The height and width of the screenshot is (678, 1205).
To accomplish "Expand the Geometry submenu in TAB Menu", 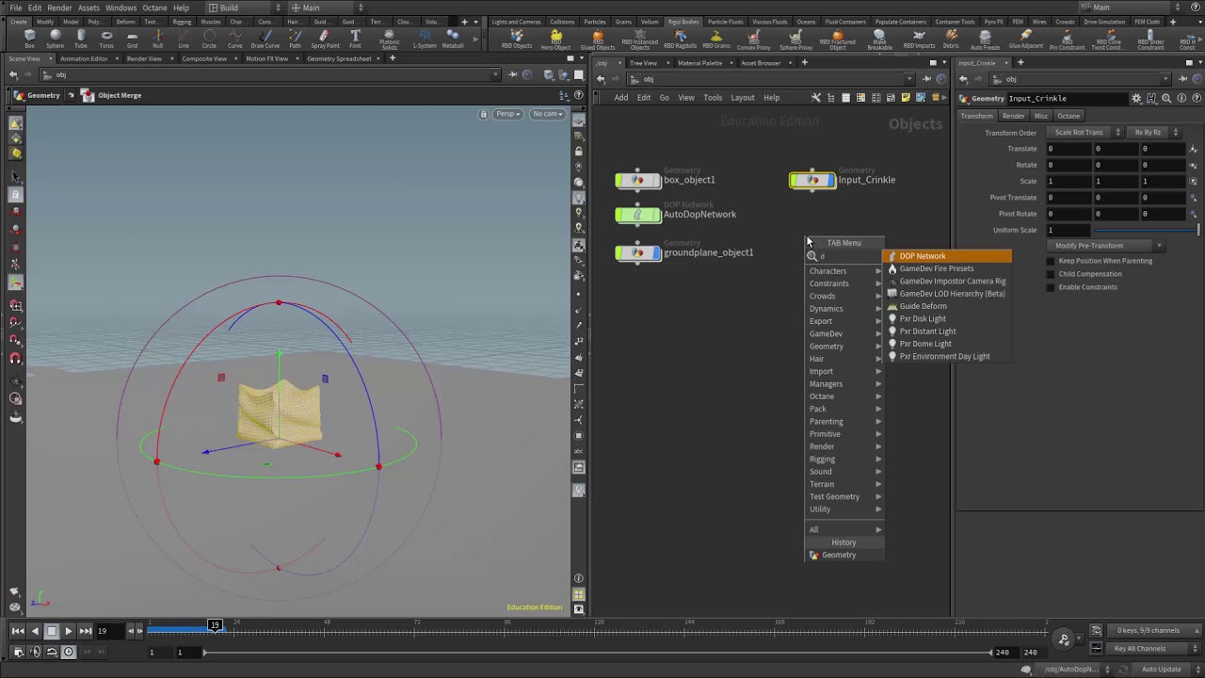I will click(x=844, y=346).
